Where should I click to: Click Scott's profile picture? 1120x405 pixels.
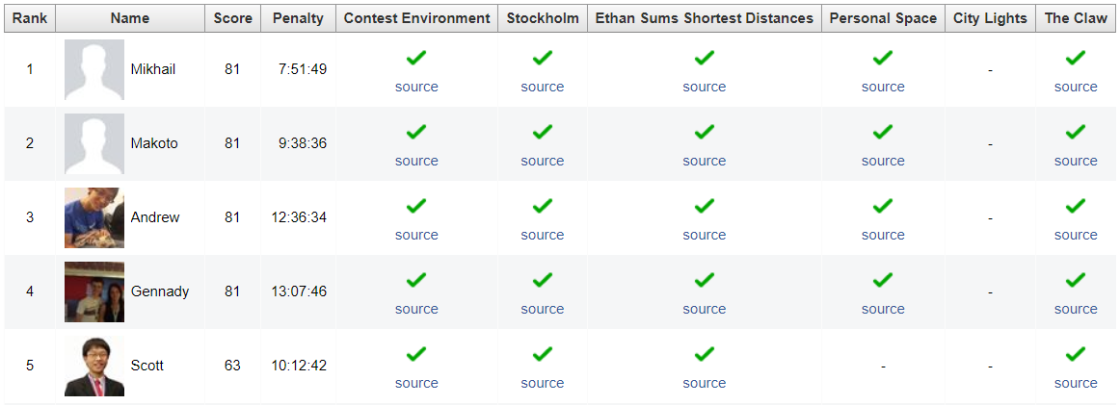pyautogui.click(x=94, y=366)
